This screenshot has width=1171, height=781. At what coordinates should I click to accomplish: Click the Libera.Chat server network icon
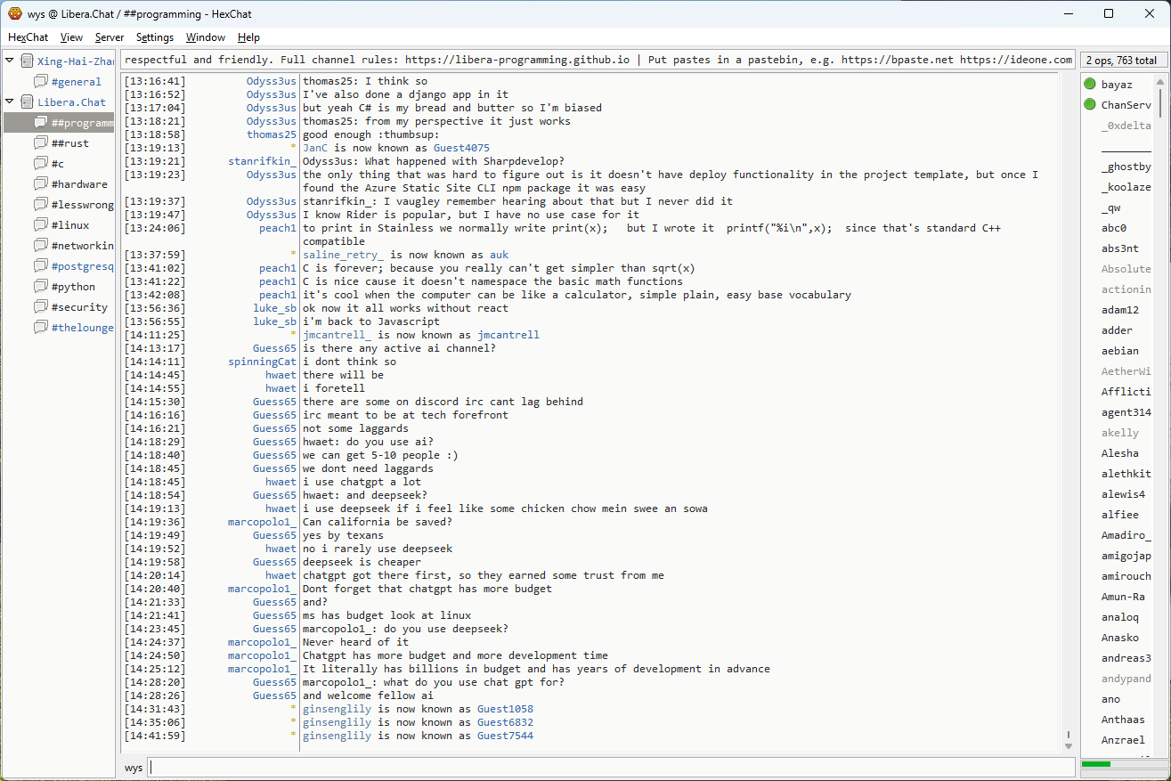[27, 102]
